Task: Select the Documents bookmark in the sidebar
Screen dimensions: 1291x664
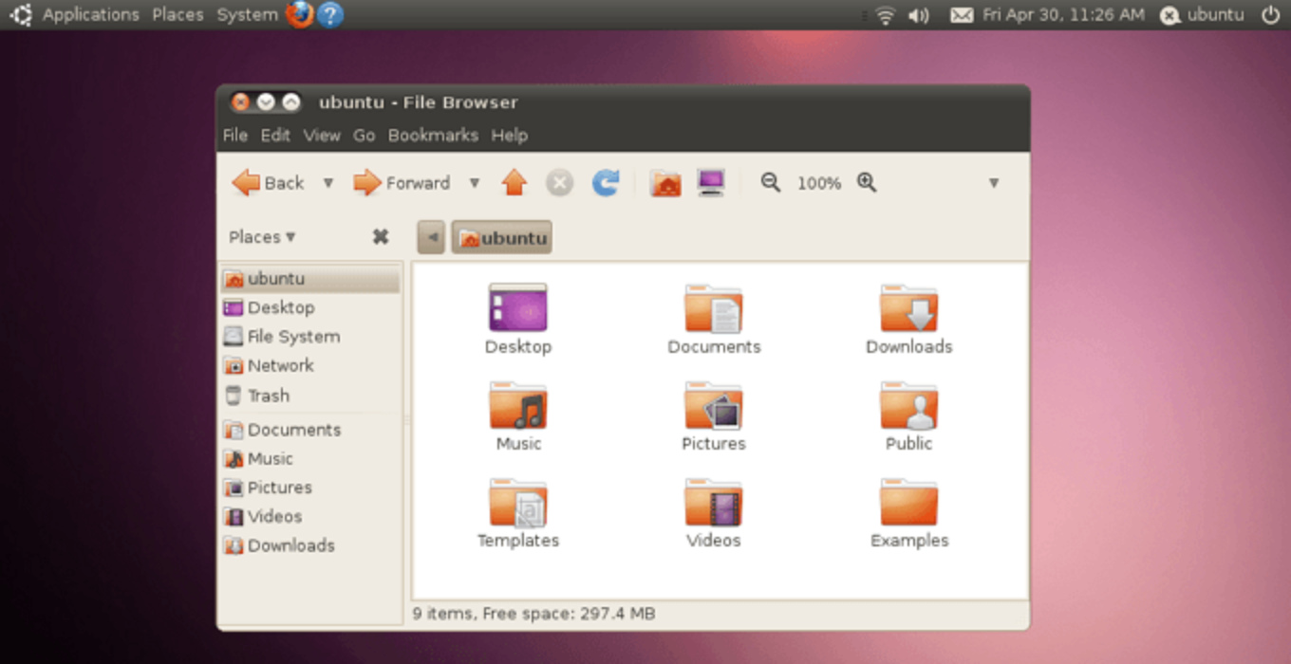Action: (x=310, y=430)
